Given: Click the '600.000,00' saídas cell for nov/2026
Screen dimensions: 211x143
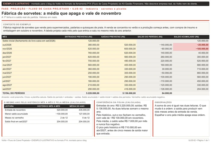Looking at the screenshot, I should (x=130, y=49).
